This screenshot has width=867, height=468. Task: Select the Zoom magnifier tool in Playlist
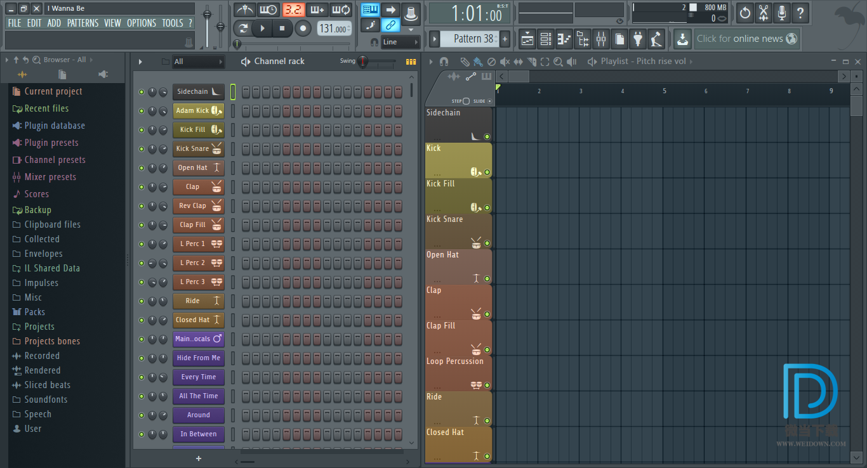[558, 62]
